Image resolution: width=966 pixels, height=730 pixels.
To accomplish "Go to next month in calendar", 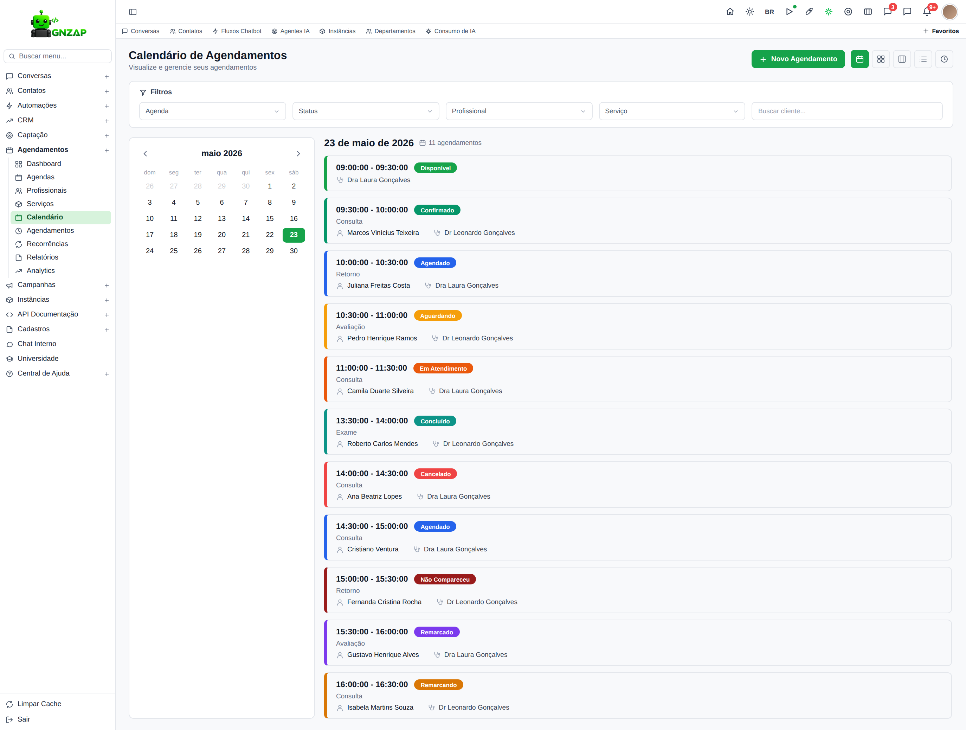I will [x=298, y=153].
